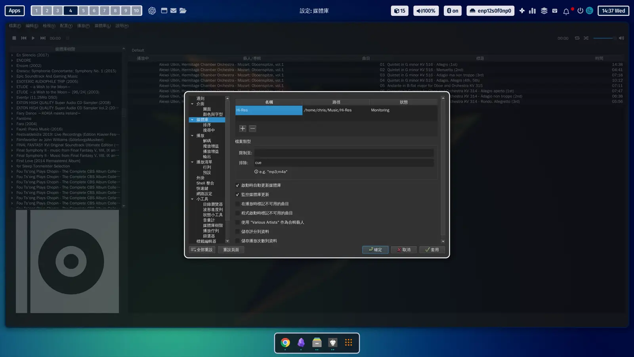634x357 pixels.
Task: Add a new library folder with plus button
Action: coord(243,129)
